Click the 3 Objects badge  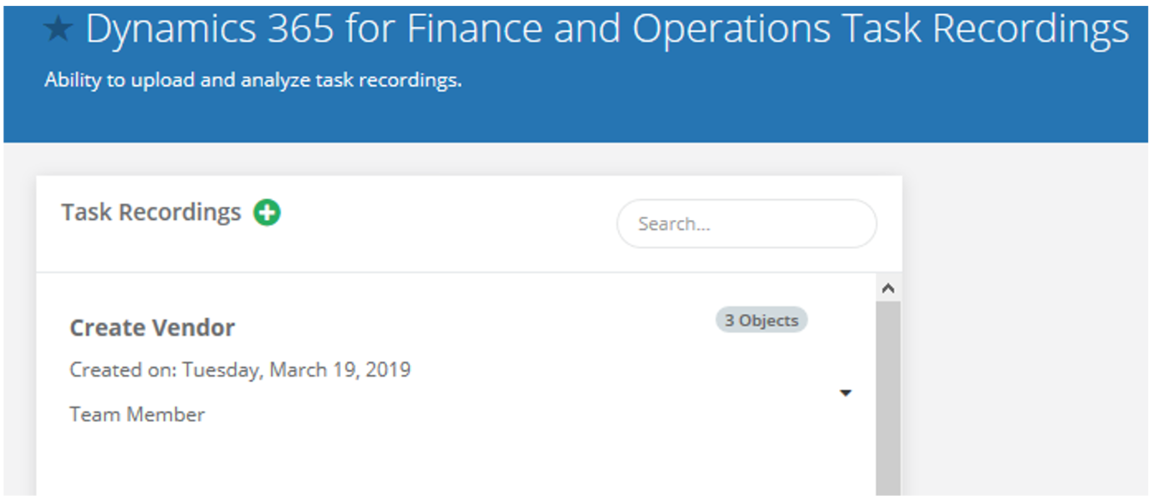pos(761,321)
